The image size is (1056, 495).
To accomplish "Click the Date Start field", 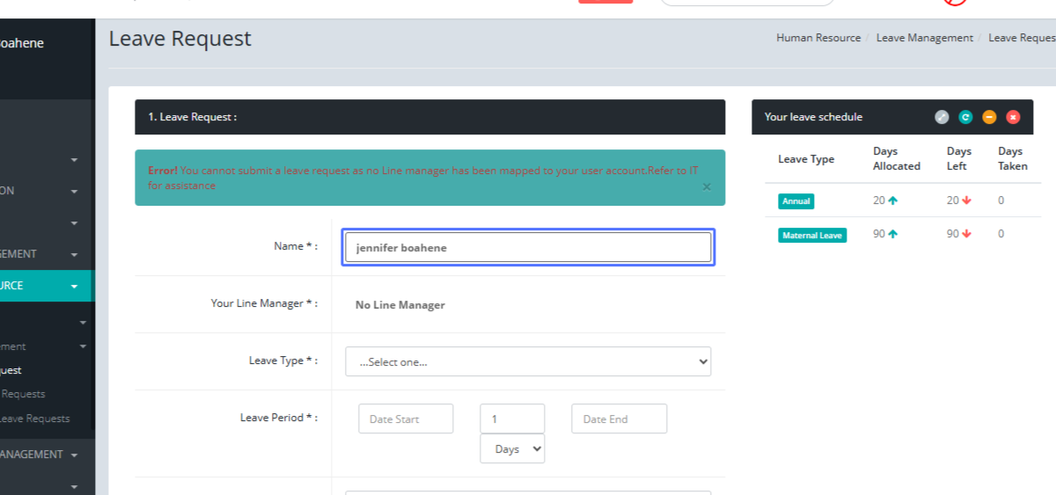I will [406, 419].
